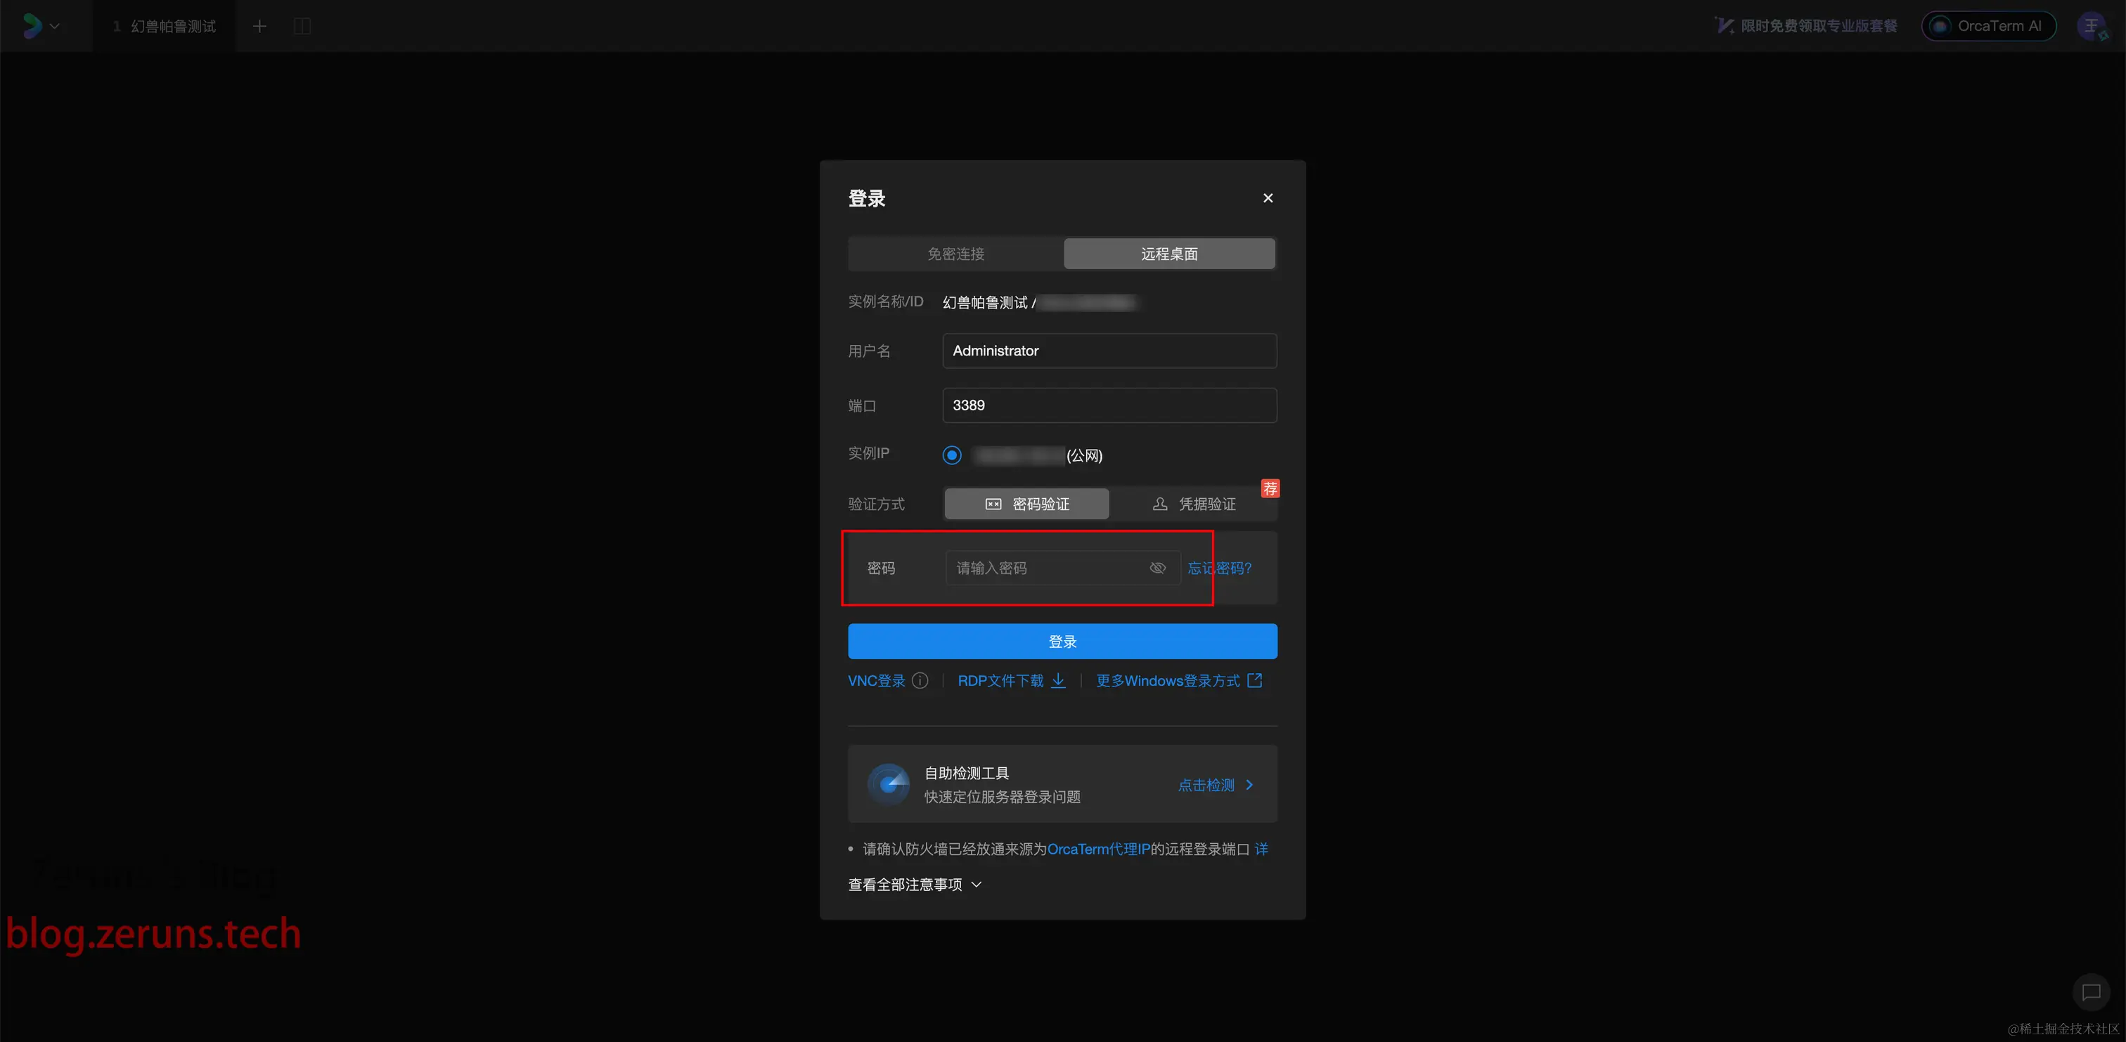Click the blue 登录 button
This screenshot has height=1042, width=2126.
1062,642
